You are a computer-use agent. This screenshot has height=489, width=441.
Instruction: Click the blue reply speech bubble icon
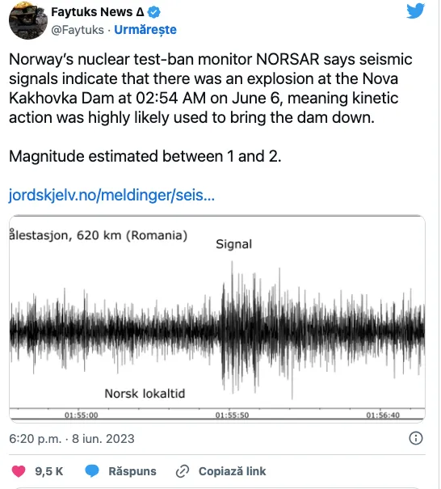point(92,471)
